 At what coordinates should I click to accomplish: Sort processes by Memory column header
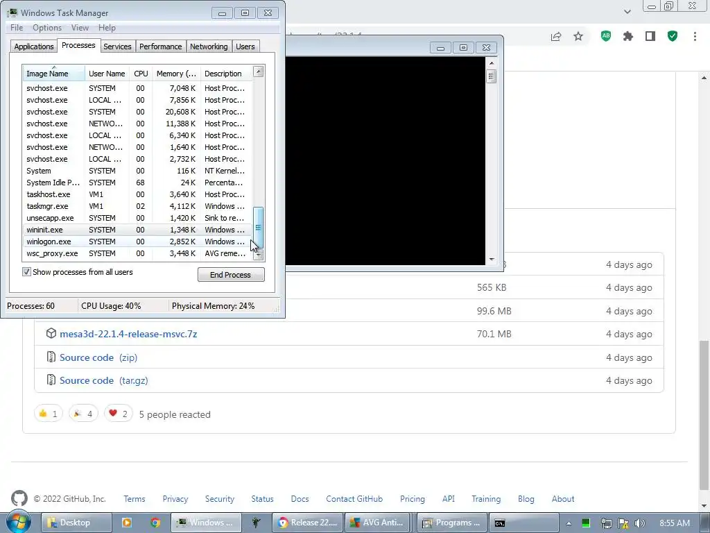[x=176, y=74]
